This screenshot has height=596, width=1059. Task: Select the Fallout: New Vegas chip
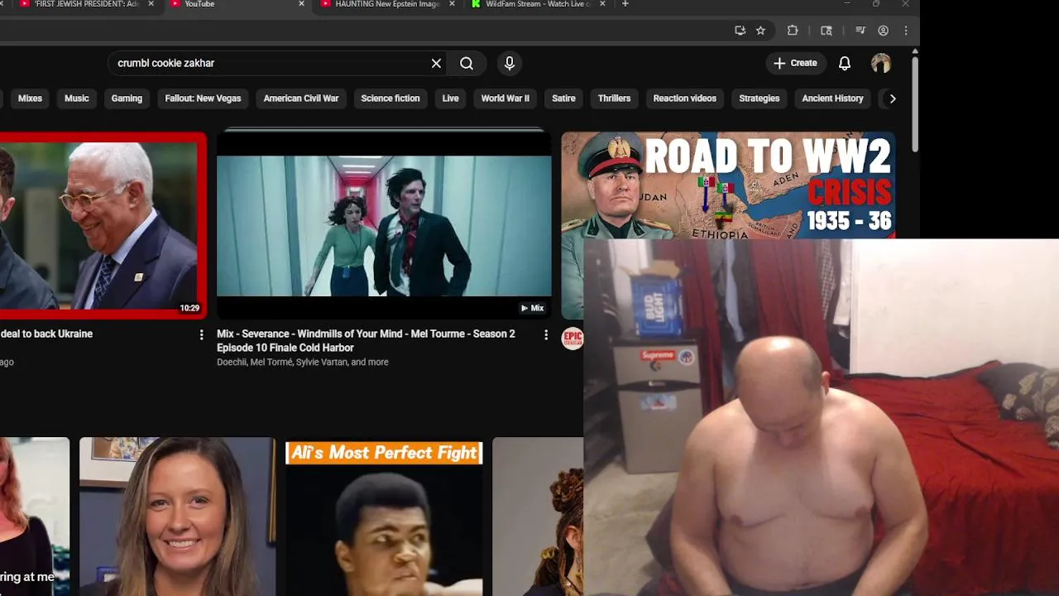click(203, 99)
